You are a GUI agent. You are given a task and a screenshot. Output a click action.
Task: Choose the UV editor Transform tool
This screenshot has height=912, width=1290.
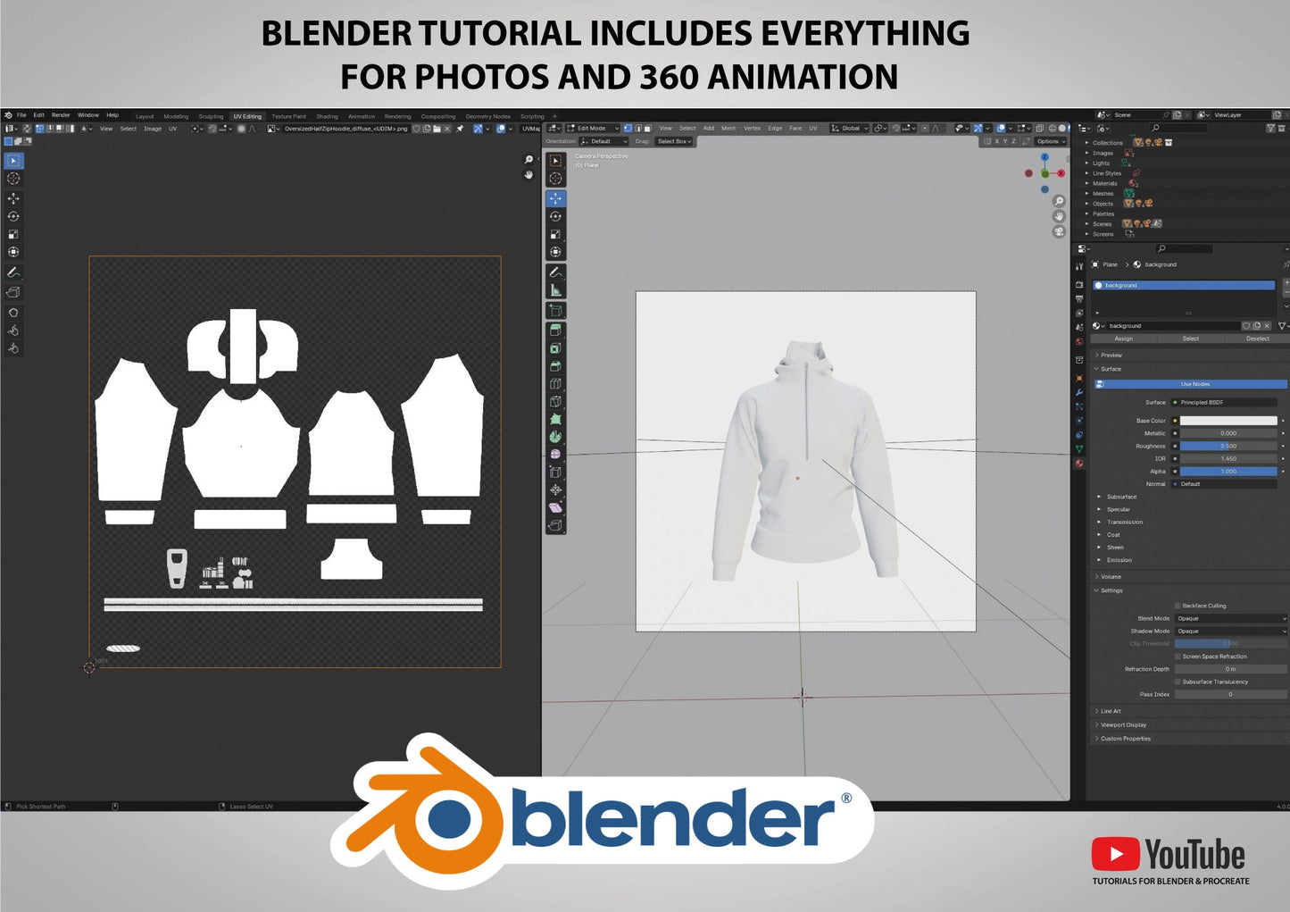coord(13,252)
